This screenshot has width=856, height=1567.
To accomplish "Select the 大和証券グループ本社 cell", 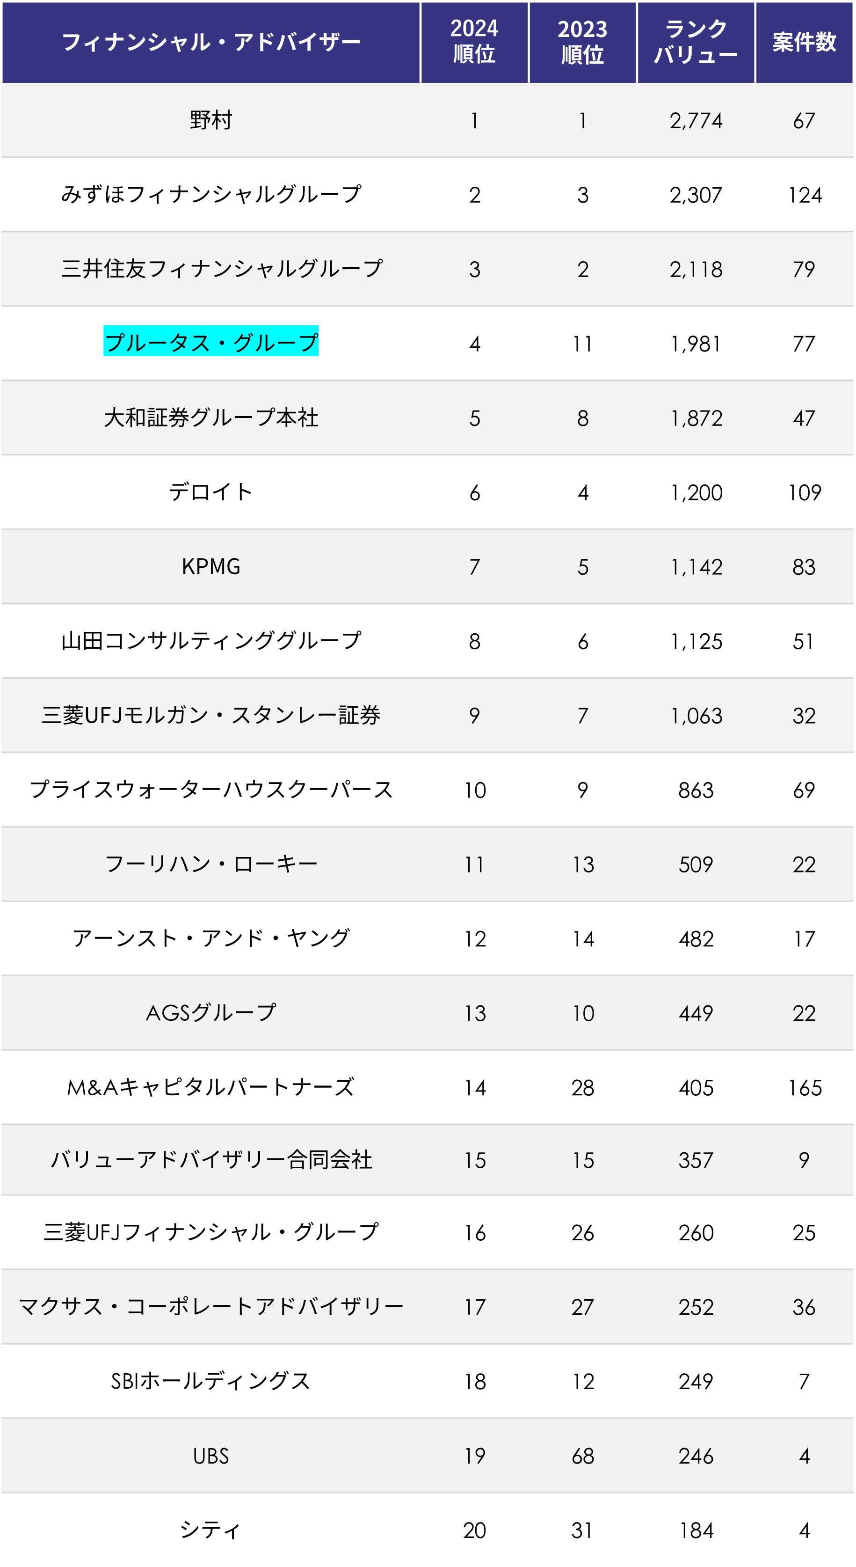I will 211,417.
